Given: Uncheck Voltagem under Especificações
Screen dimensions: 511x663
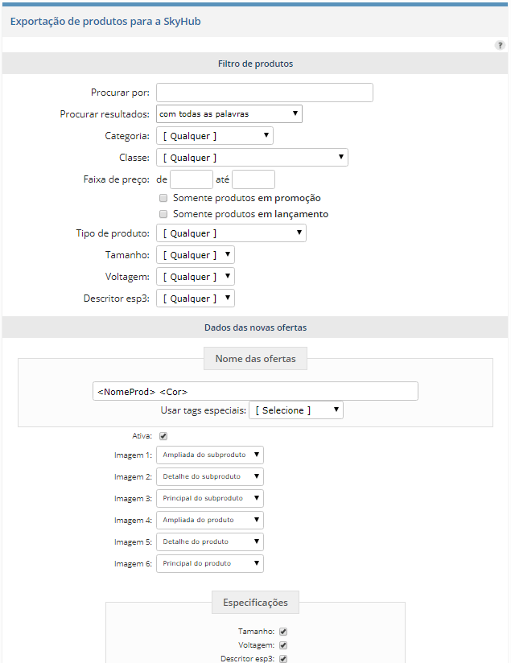Looking at the screenshot, I should point(283,645).
